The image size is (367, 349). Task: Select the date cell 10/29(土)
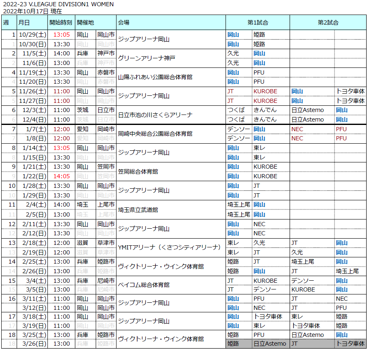[33, 35]
